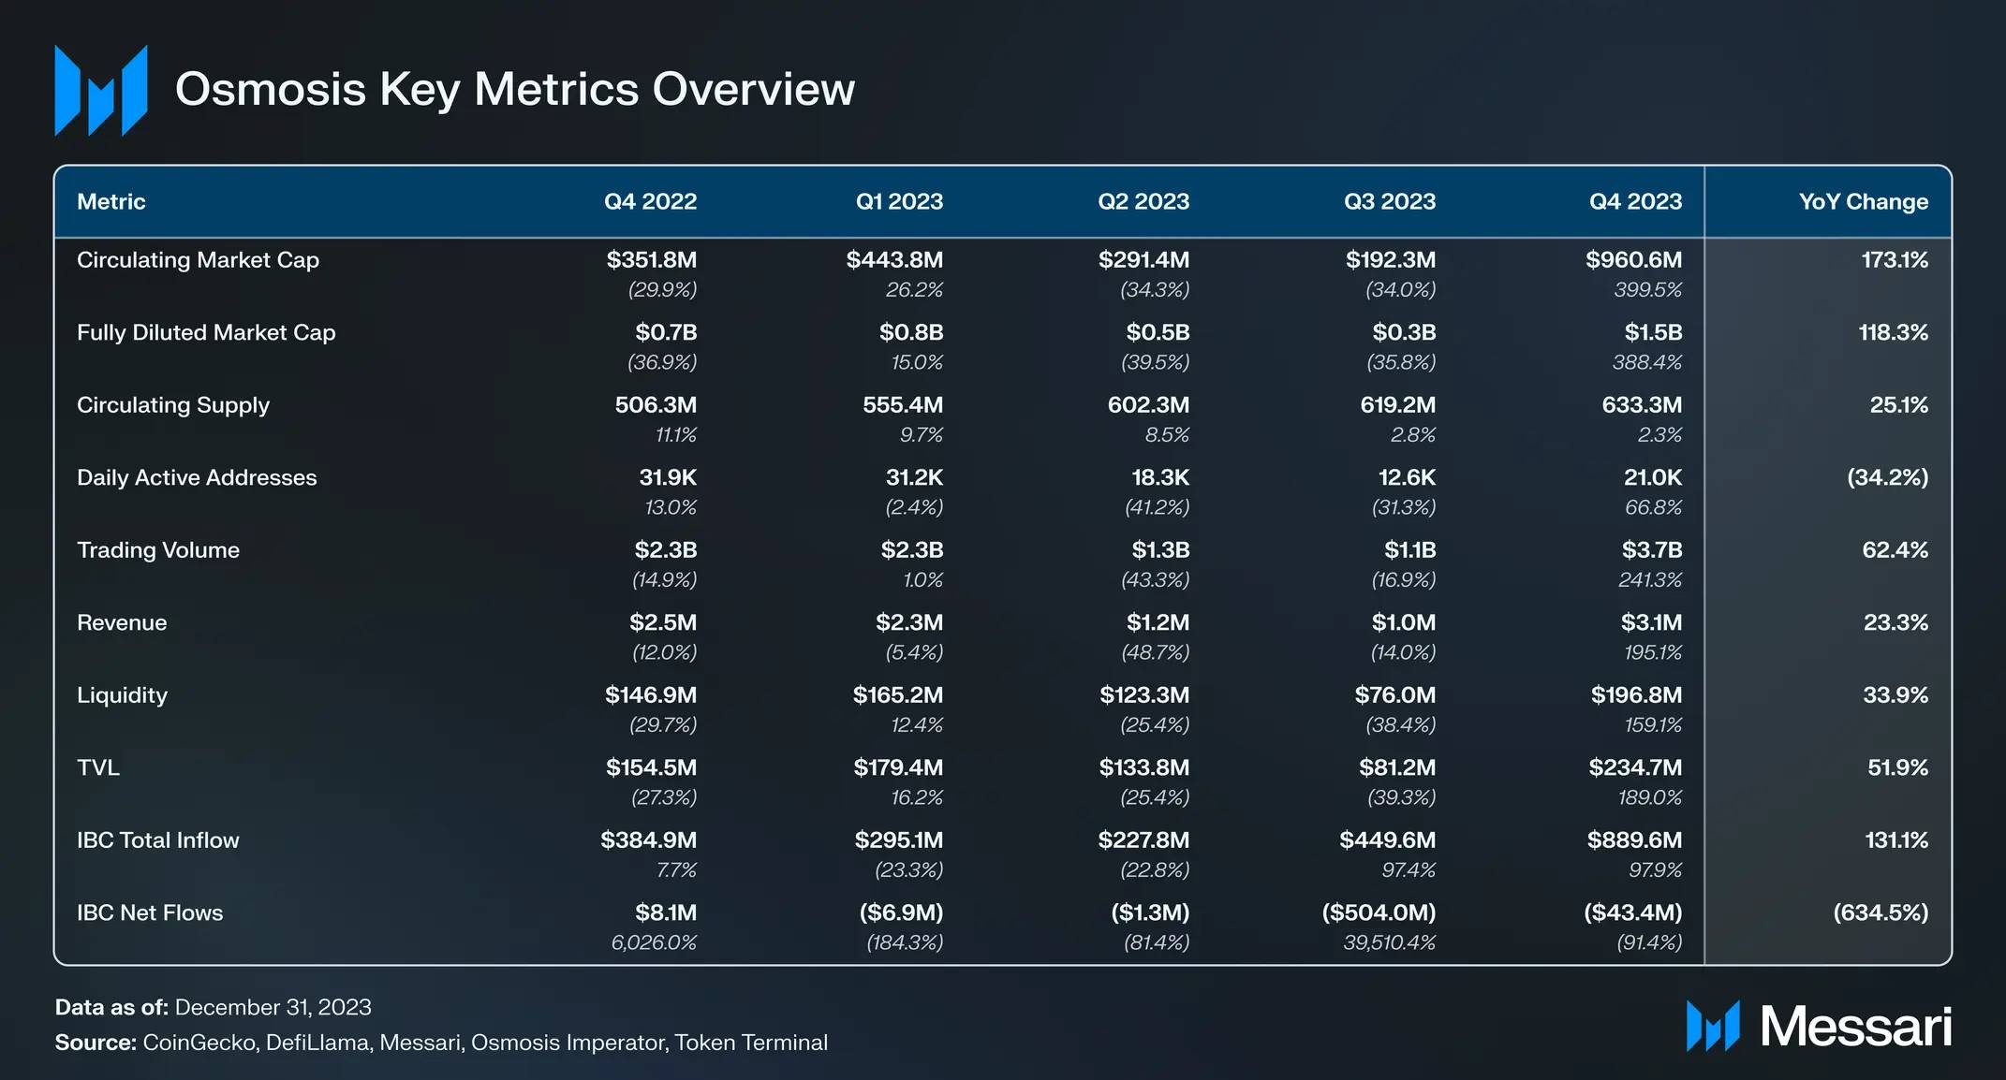The width and height of the screenshot is (2006, 1080).
Task: Click the '506.3M' circulating supply value
Action: [656, 404]
